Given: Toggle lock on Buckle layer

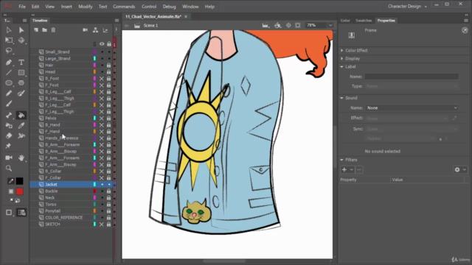Looking at the screenshot, I should tap(108, 191).
